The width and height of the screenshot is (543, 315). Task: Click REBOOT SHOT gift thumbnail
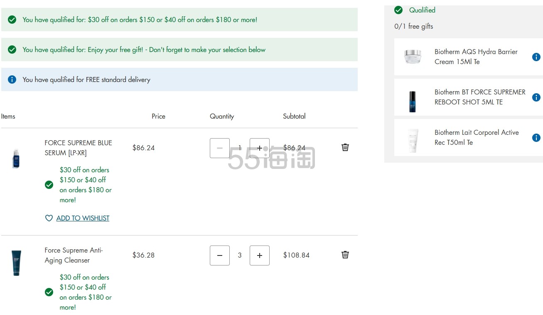(412, 102)
